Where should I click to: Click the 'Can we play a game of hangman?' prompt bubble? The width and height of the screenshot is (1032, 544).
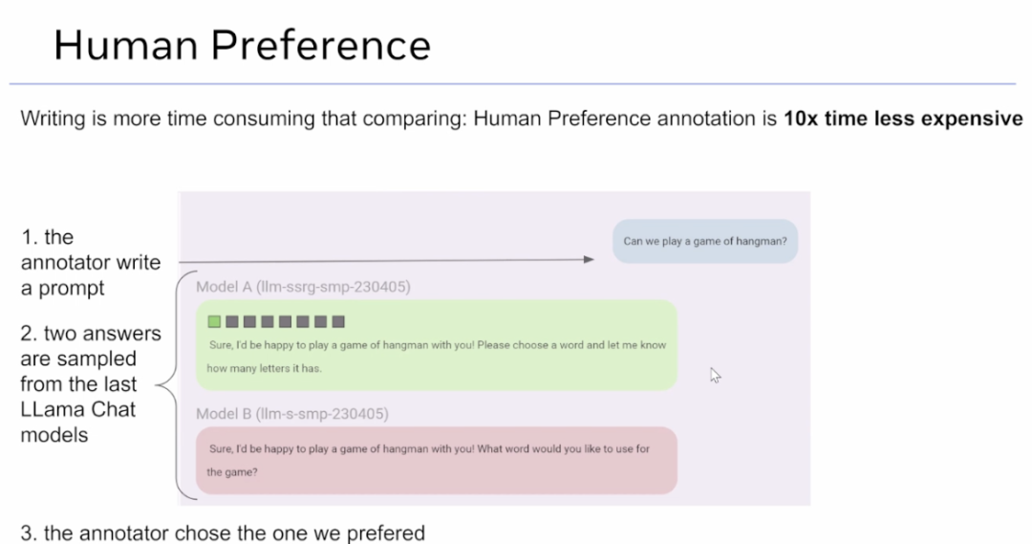coord(704,241)
